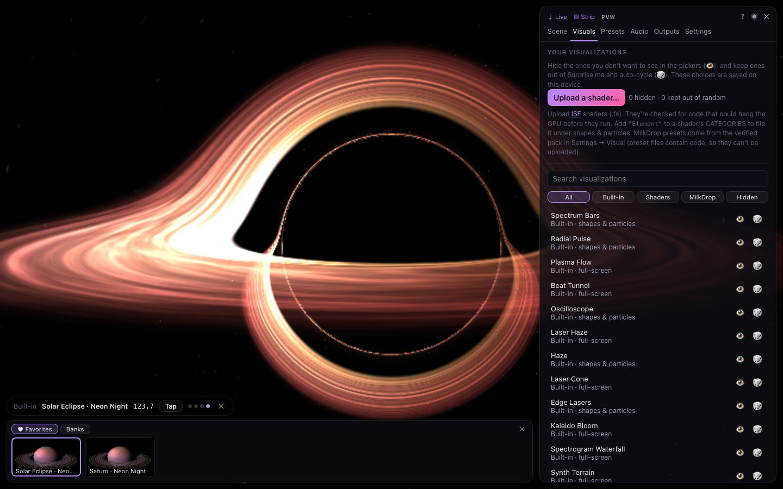Select the Favorites heart button

click(x=35, y=429)
